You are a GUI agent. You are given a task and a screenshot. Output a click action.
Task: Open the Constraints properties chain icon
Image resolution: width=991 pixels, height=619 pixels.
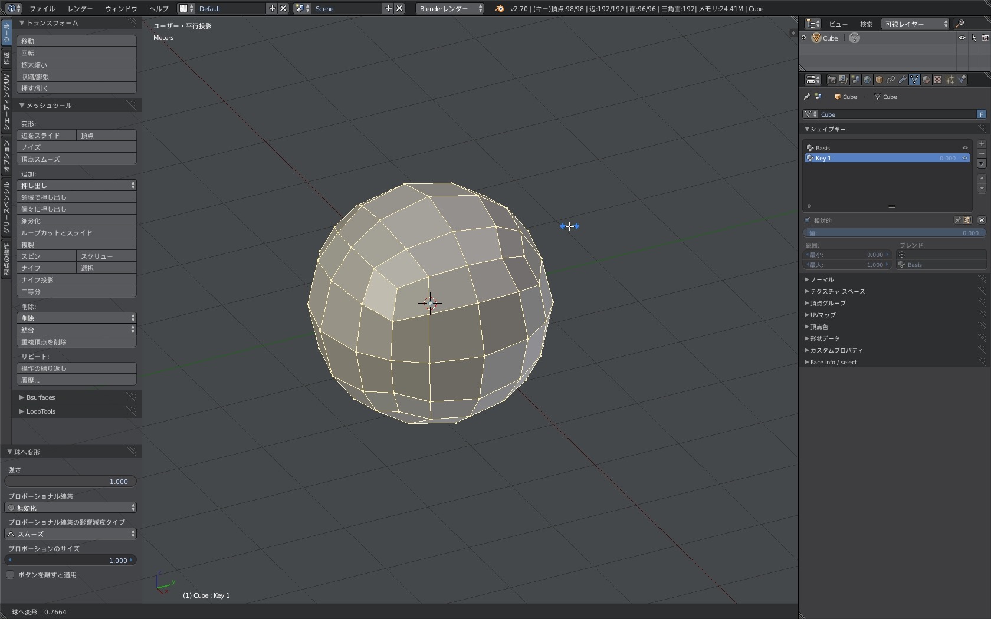pos(891,80)
